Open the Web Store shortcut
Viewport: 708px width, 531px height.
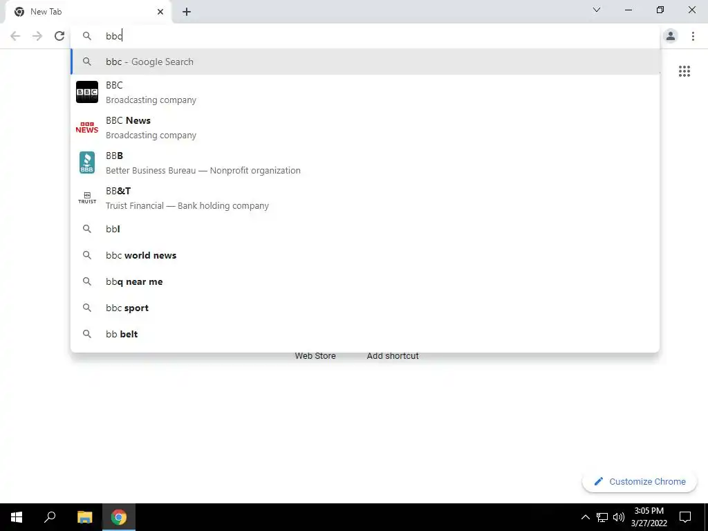click(x=315, y=356)
